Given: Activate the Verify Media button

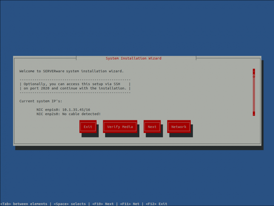Looking at the screenshot, I should [x=120, y=126].
